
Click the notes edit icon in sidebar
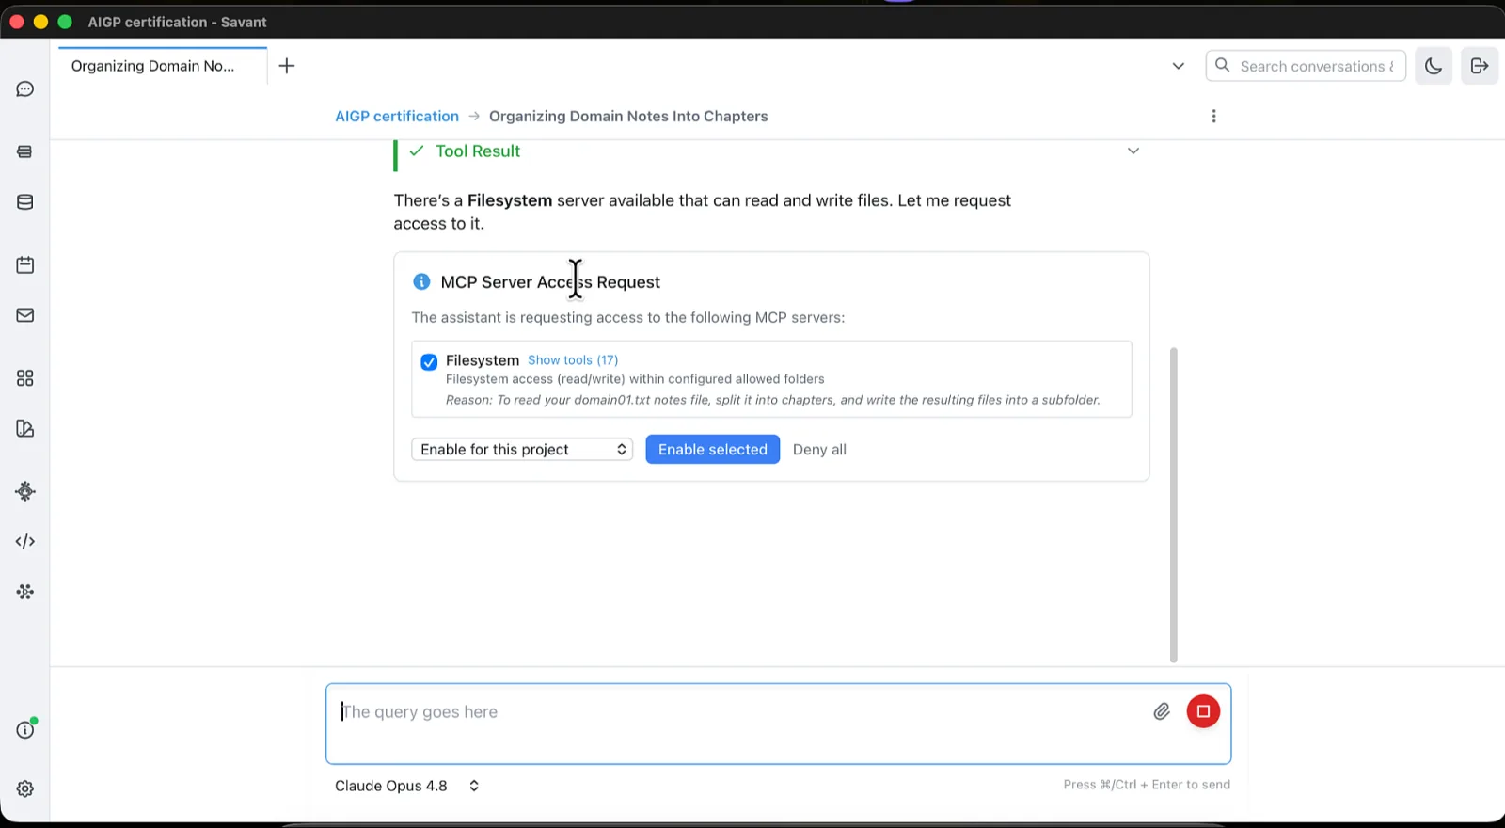coord(25,429)
